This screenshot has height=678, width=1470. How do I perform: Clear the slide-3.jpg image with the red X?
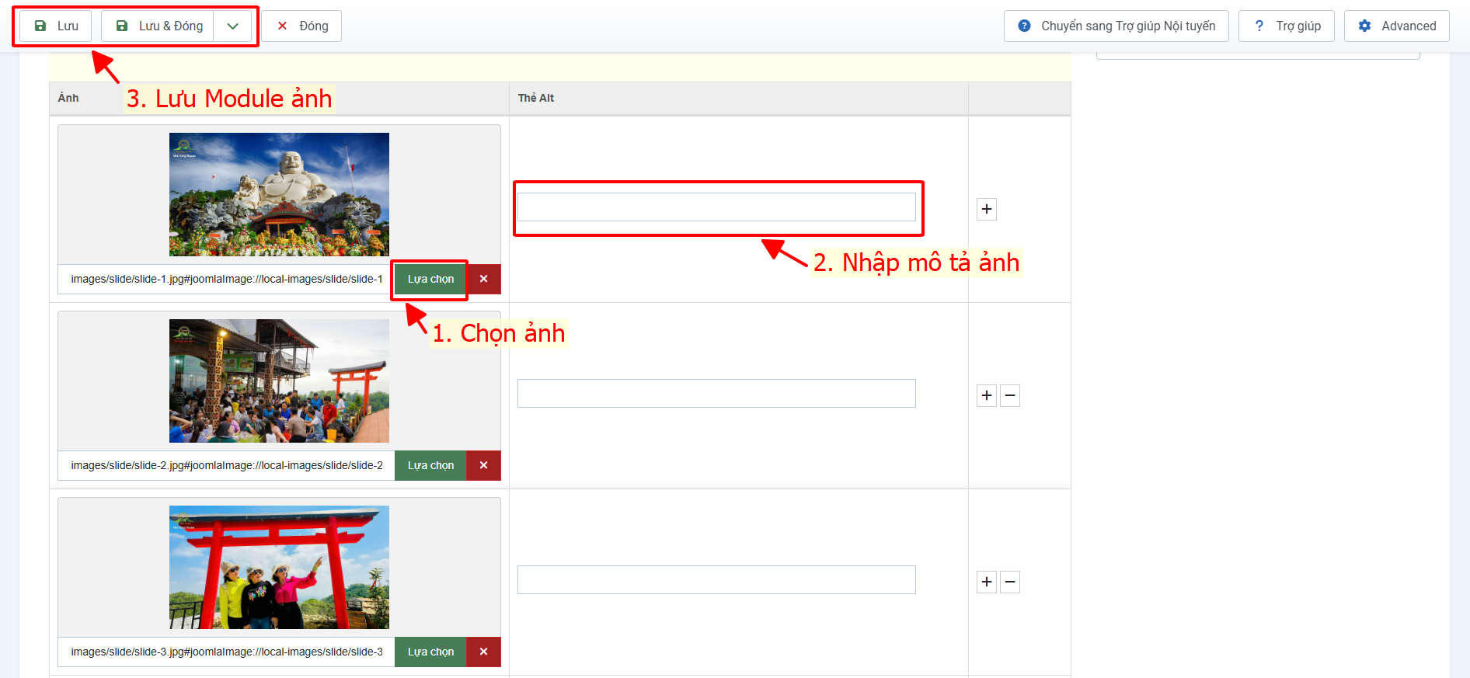point(483,652)
